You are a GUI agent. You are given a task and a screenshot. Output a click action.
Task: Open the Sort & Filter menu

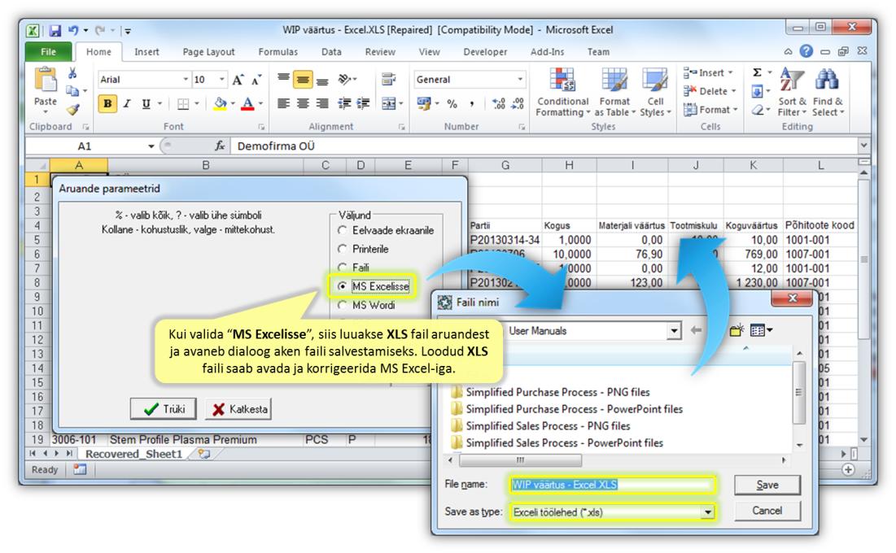click(x=792, y=92)
